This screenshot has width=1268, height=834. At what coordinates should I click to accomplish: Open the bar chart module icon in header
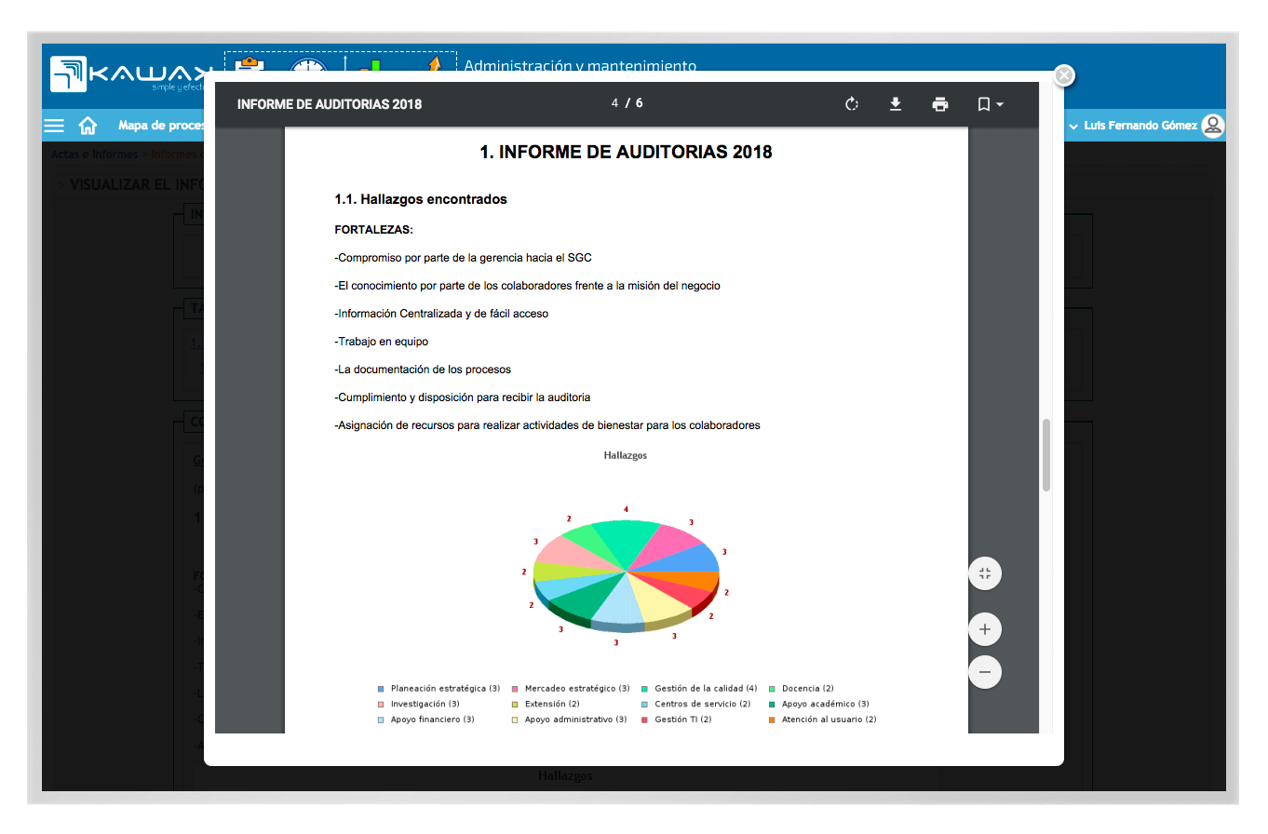[371, 65]
